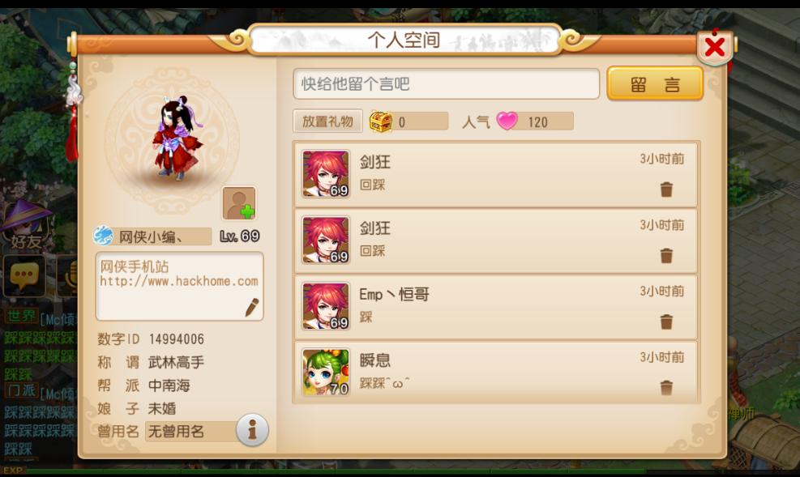Image resolution: width=800 pixels, height=477 pixels.
Task: Focus the 快给他留个言吧 message input field
Action: point(447,83)
